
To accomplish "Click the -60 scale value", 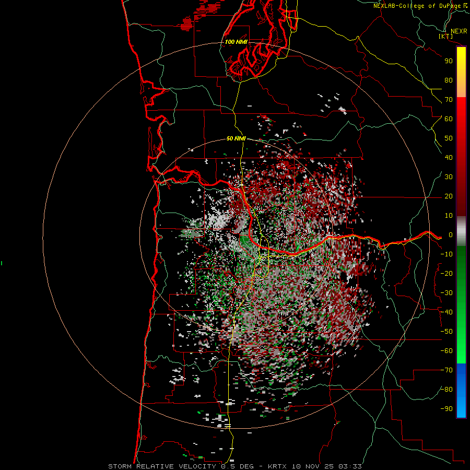I will 446,351.
